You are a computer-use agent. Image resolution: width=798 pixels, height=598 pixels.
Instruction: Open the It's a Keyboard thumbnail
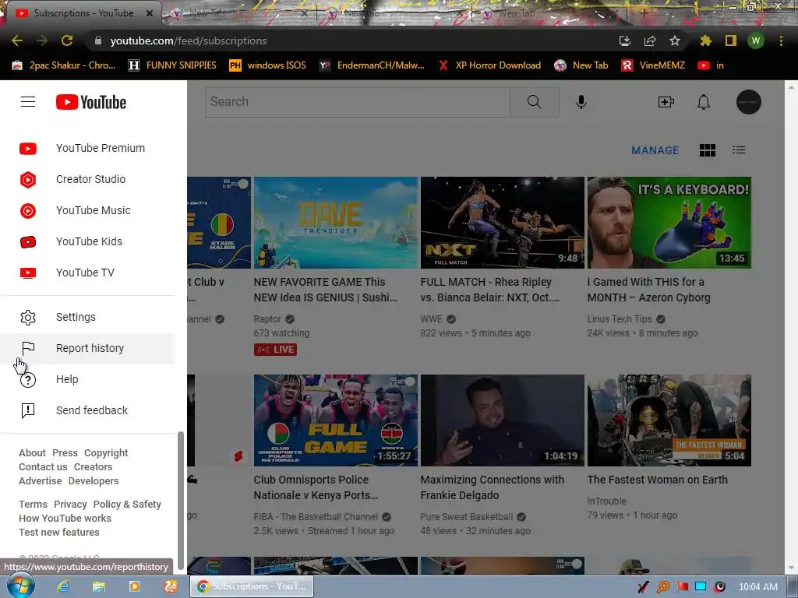pos(669,222)
